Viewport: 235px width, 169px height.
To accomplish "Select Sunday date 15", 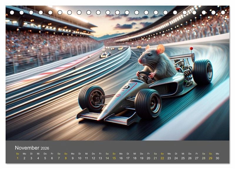I will coord(114,158).
